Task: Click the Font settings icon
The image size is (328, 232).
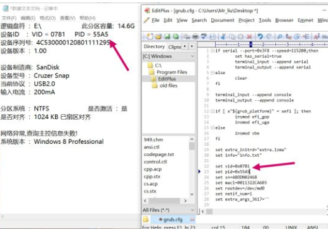Action: (317, 37)
